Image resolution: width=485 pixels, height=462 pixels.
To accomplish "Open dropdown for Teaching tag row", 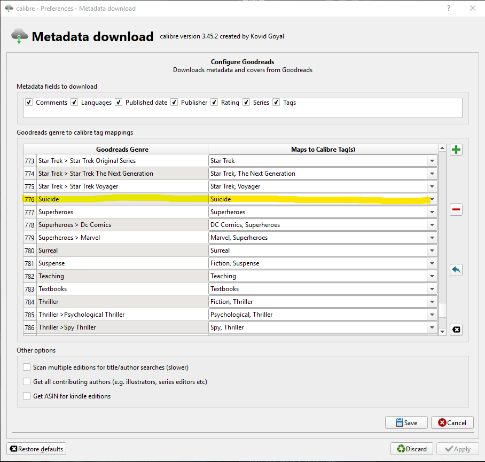I will 432,276.
